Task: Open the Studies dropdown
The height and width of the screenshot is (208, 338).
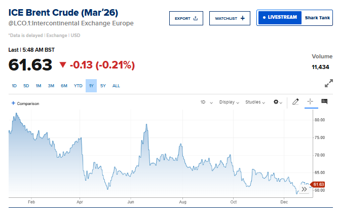Action: pos(255,102)
